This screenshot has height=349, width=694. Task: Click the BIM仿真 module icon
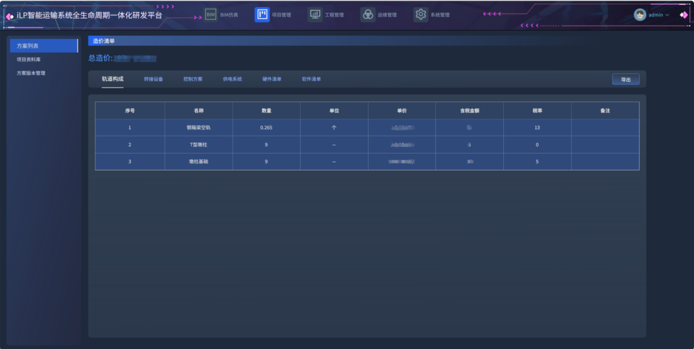(x=211, y=14)
